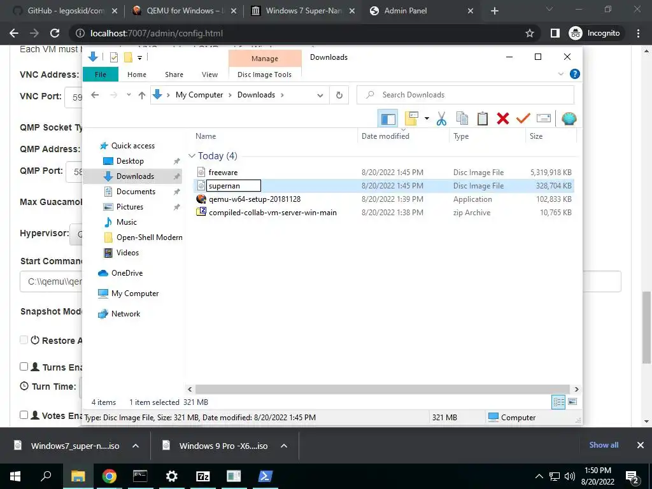Switch to large icons view

(572, 402)
